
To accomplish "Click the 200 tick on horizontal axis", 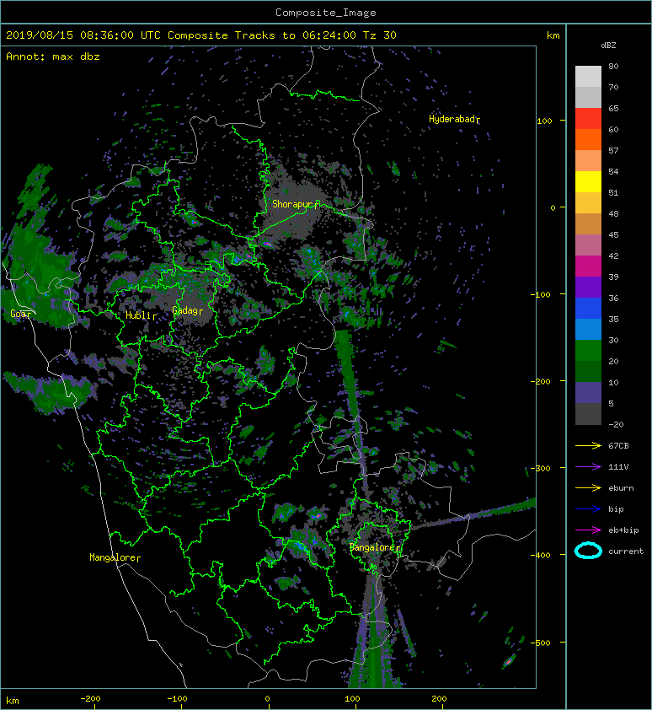I will (439, 699).
